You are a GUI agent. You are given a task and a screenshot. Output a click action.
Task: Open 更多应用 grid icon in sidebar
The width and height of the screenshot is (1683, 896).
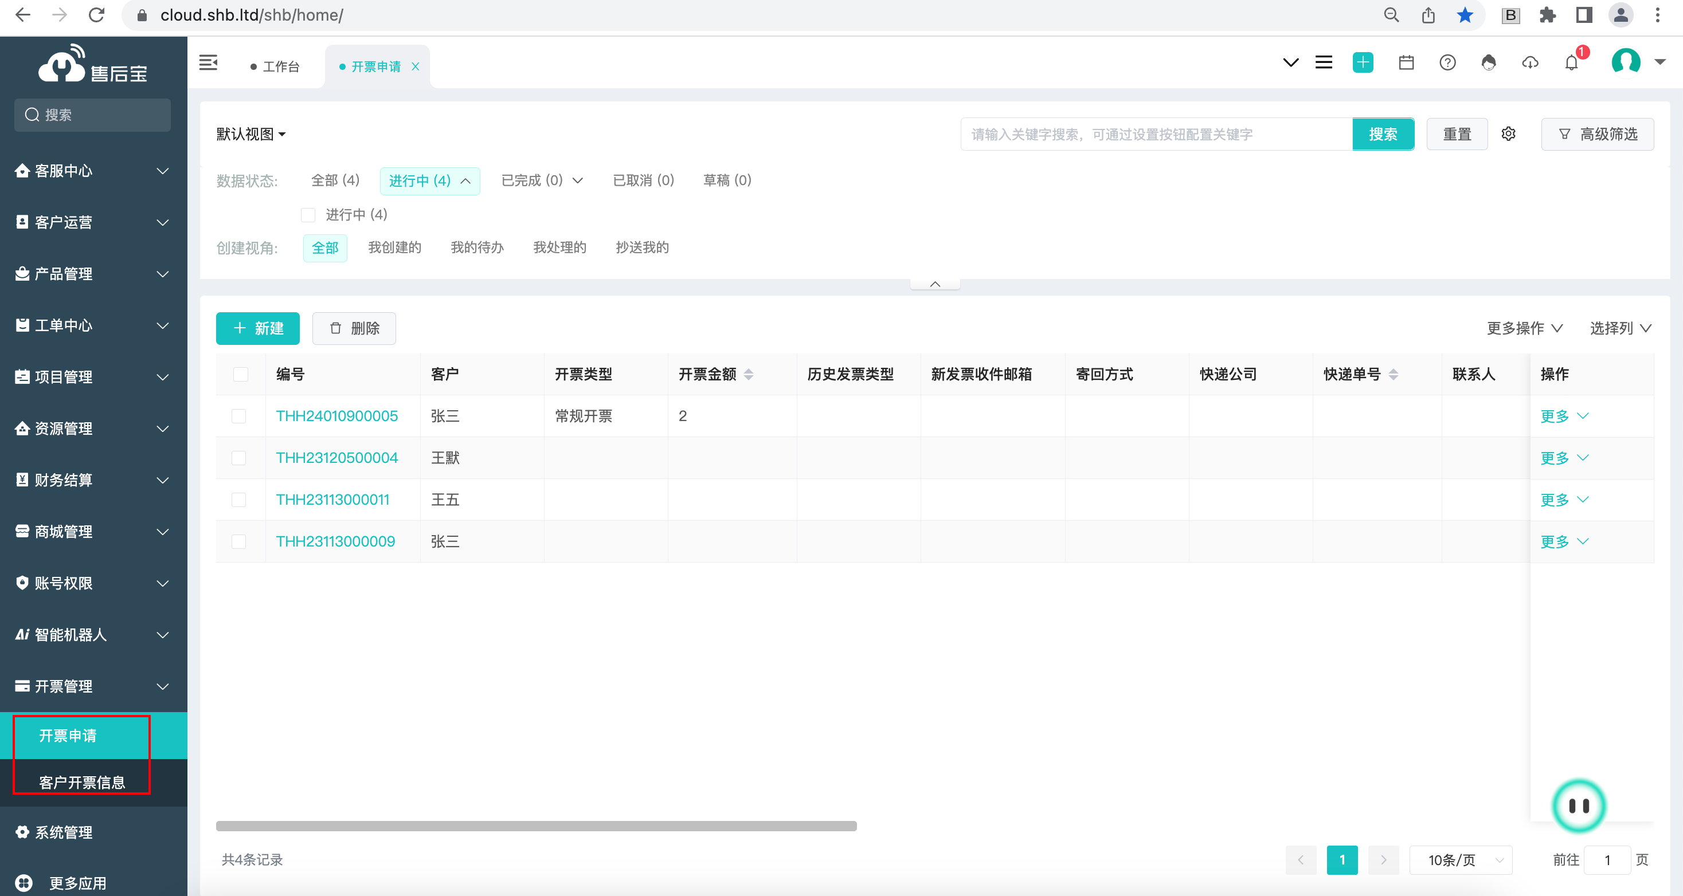(24, 883)
